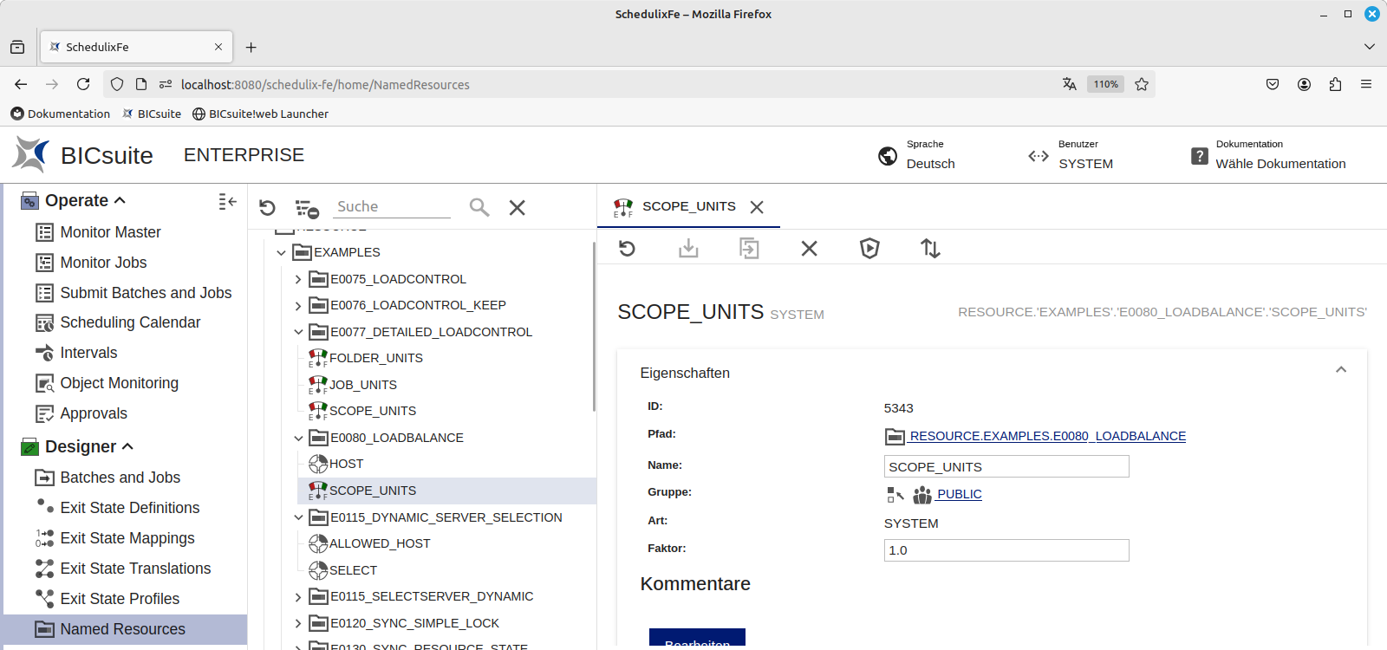Collapse the sidebar navigation menu
1387x650 pixels.
pos(227,201)
